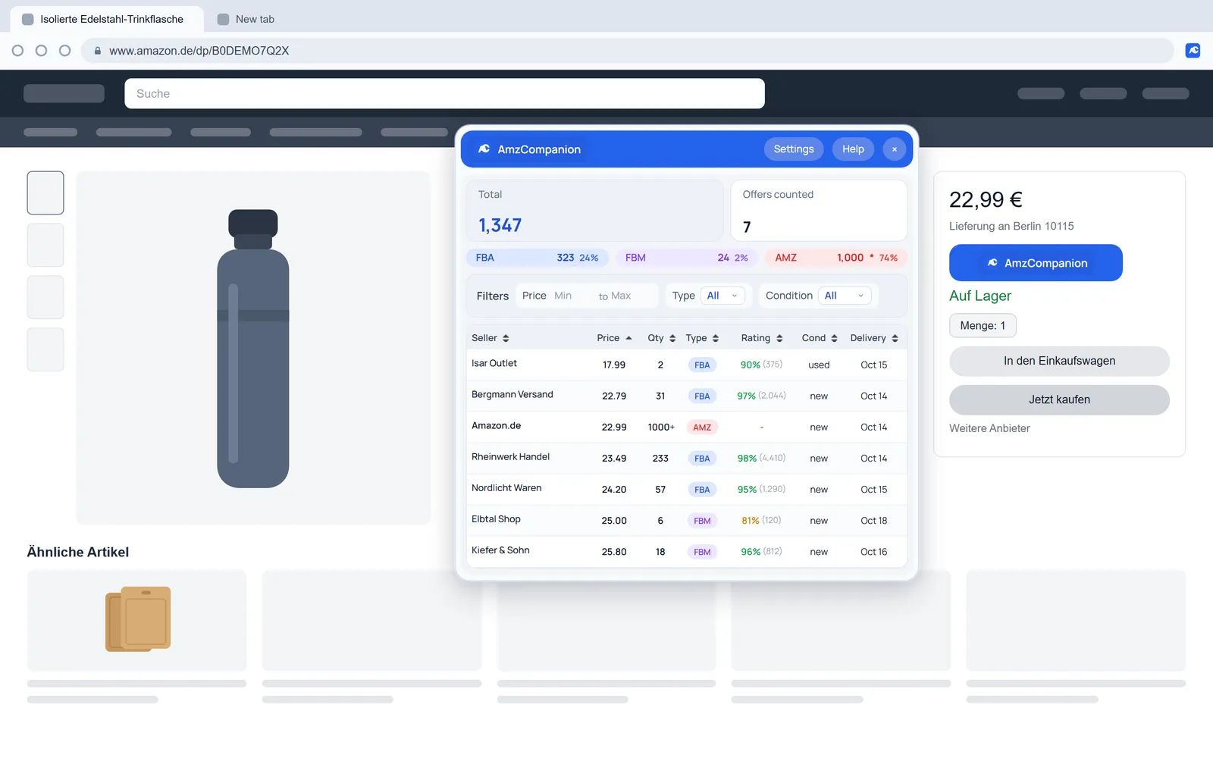Close the AmzCompanion popup panel
This screenshot has width=1213, height=758.
(895, 149)
